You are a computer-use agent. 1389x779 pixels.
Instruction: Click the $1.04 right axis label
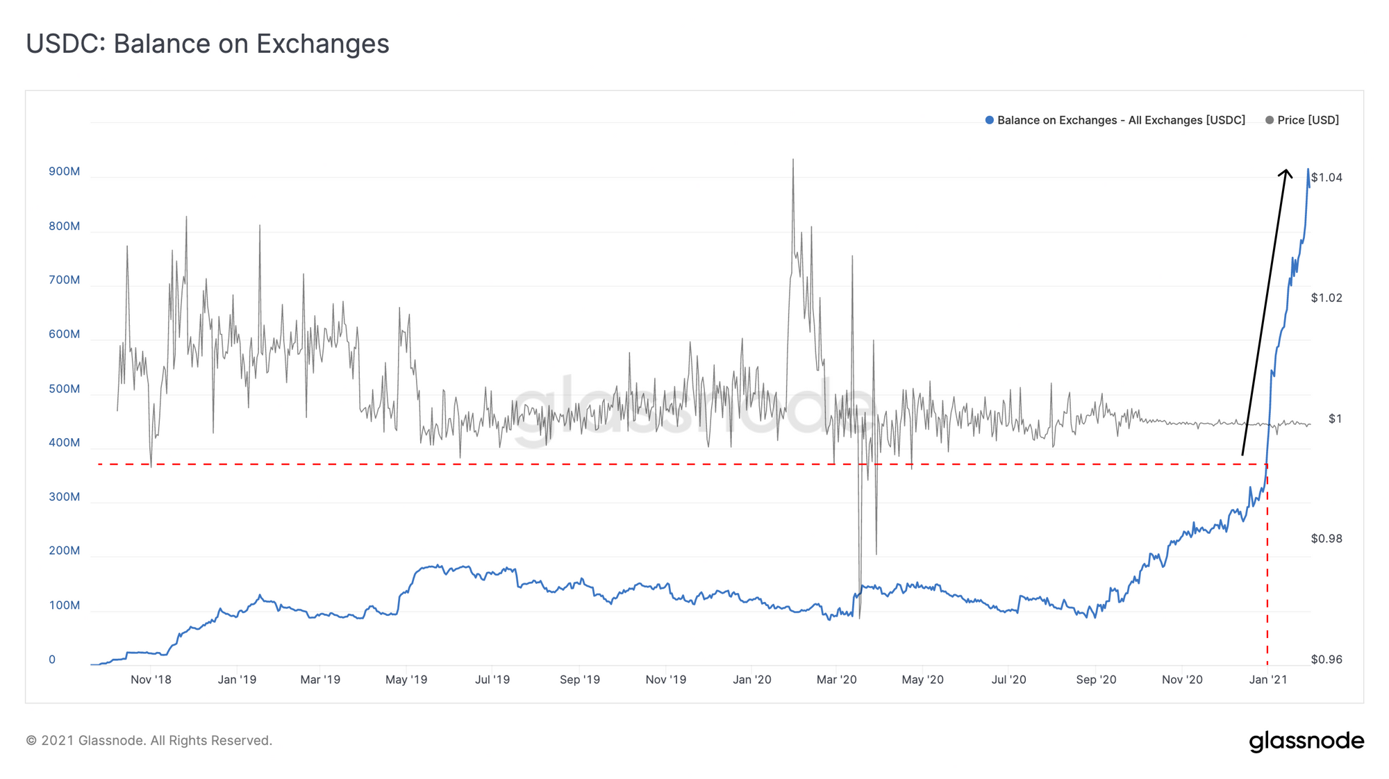point(1326,178)
